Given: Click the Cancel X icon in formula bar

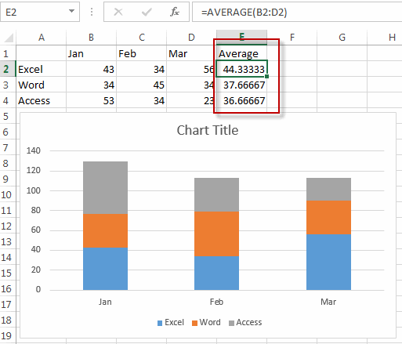Looking at the screenshot, I should click(x=118, y=12).
